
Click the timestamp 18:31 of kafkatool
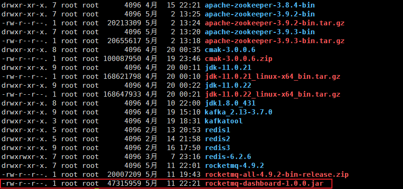190,121
